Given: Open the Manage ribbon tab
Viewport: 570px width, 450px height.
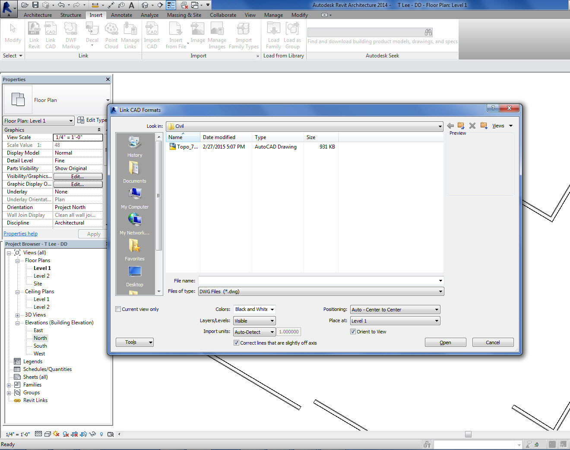Looking at the screenshot, I should [x=273, y=15].
